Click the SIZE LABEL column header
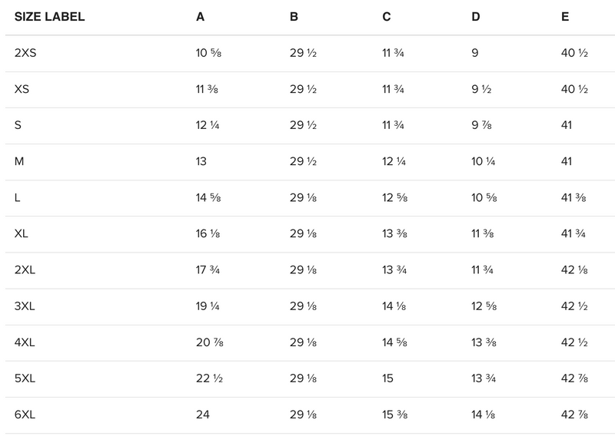 (x=49, y=17)
